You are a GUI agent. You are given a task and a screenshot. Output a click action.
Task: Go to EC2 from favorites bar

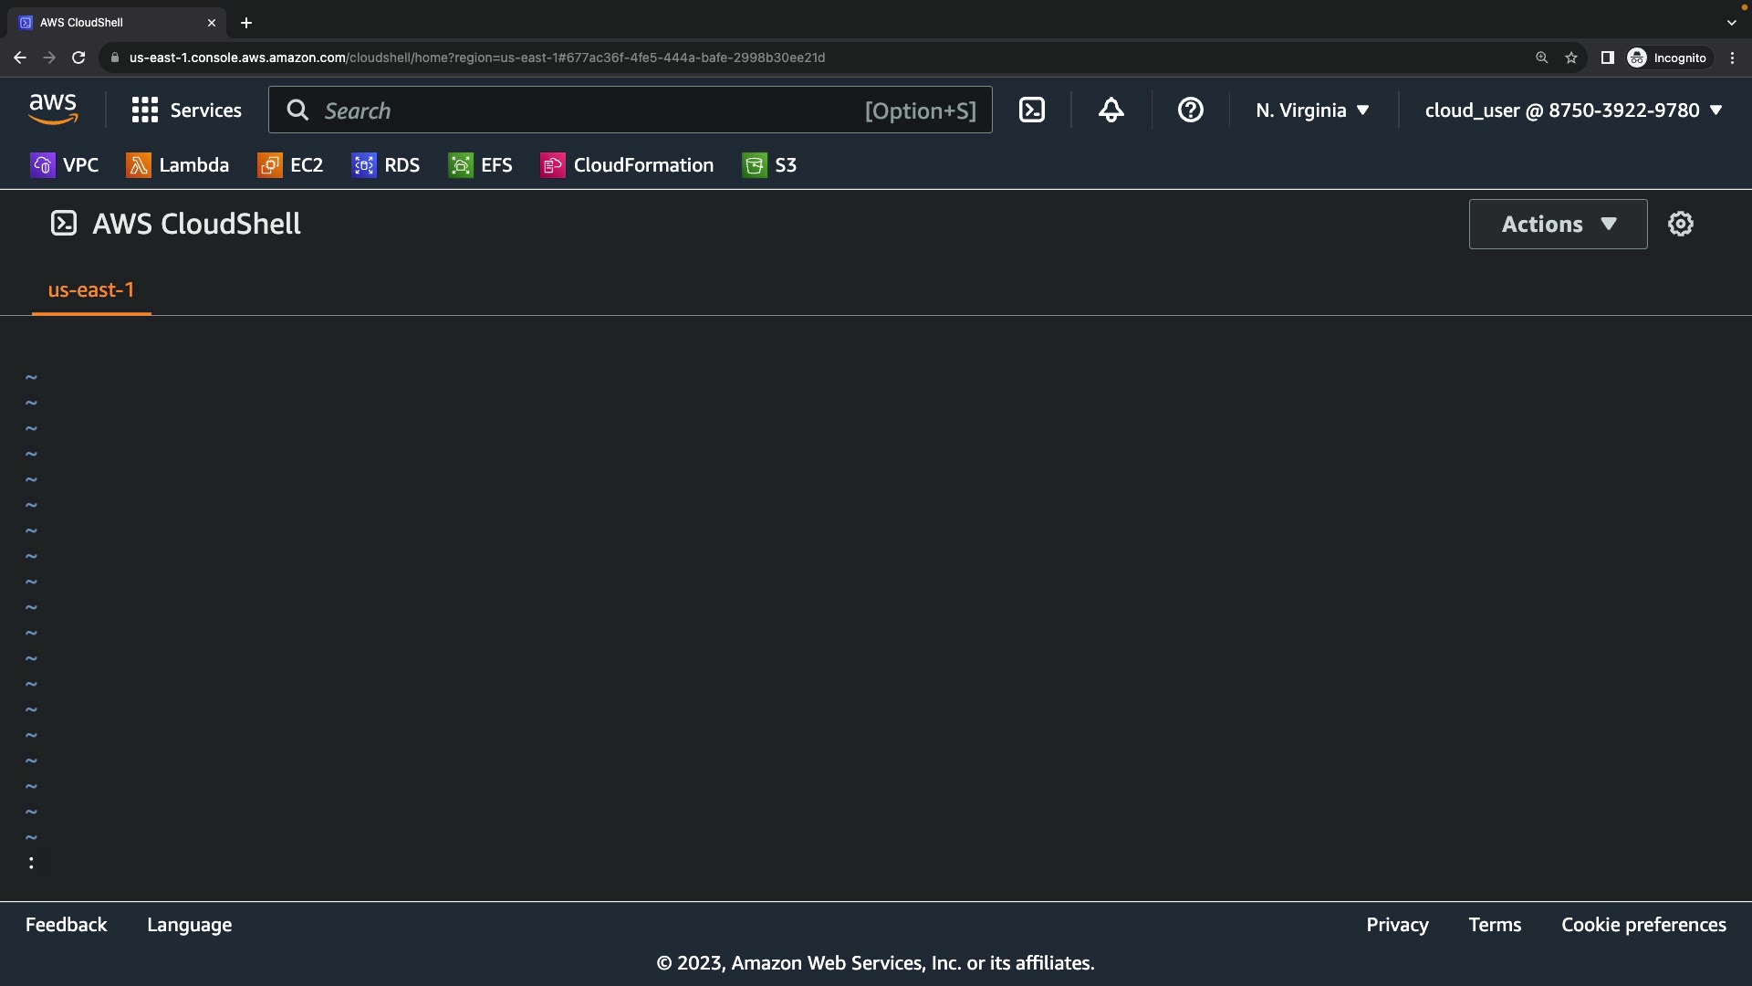tap(290, 165)
